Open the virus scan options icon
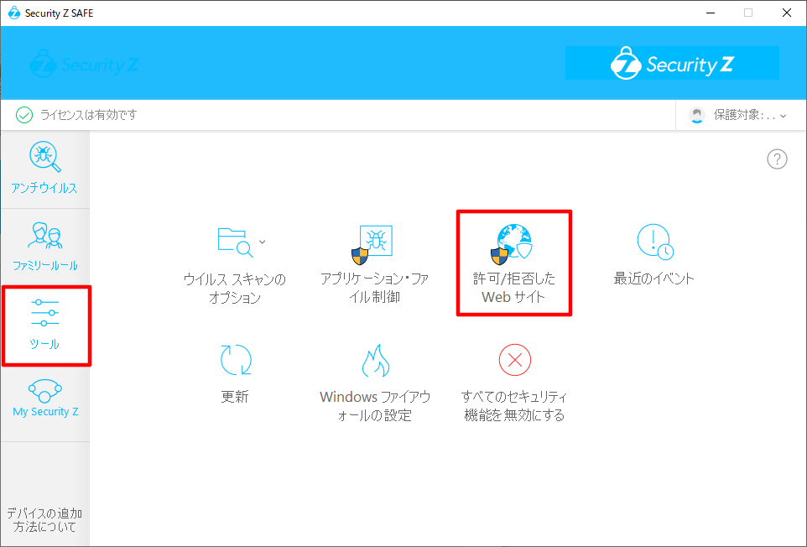 [x=234, y=242]
